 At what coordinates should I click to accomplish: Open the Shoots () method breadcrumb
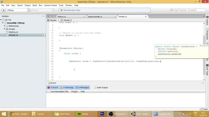tap(66, 20)
